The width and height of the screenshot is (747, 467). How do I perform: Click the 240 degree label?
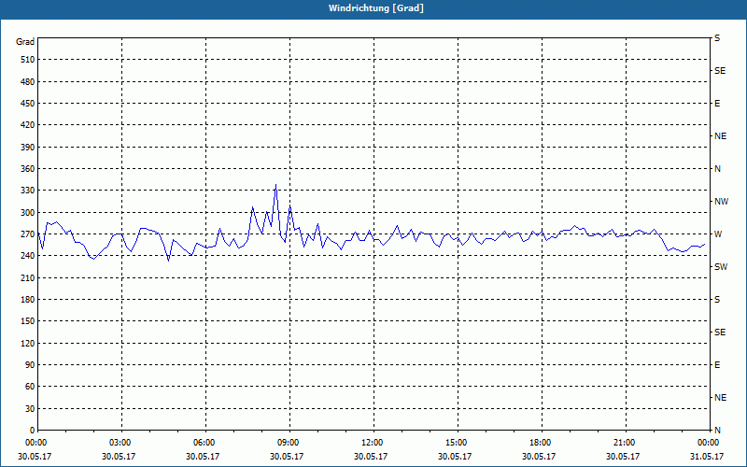click(x=27, y=256)
